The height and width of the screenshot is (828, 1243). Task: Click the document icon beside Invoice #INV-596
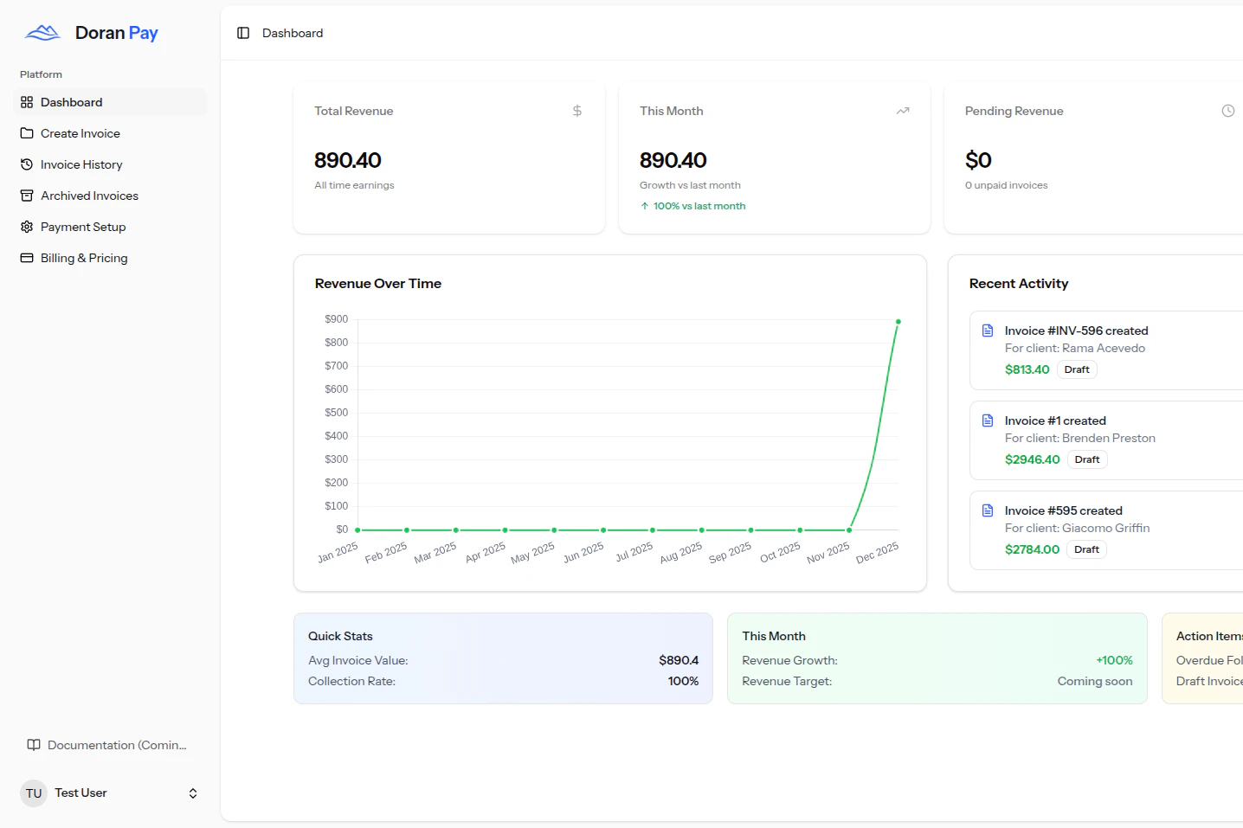[987, 330]
